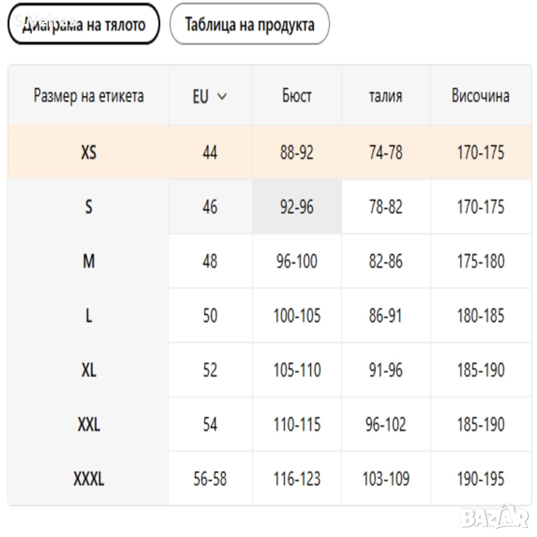The width and height of the screenshot is (537, 537).
Task: Select the XXXL size row label
Action: pos(88,479)
